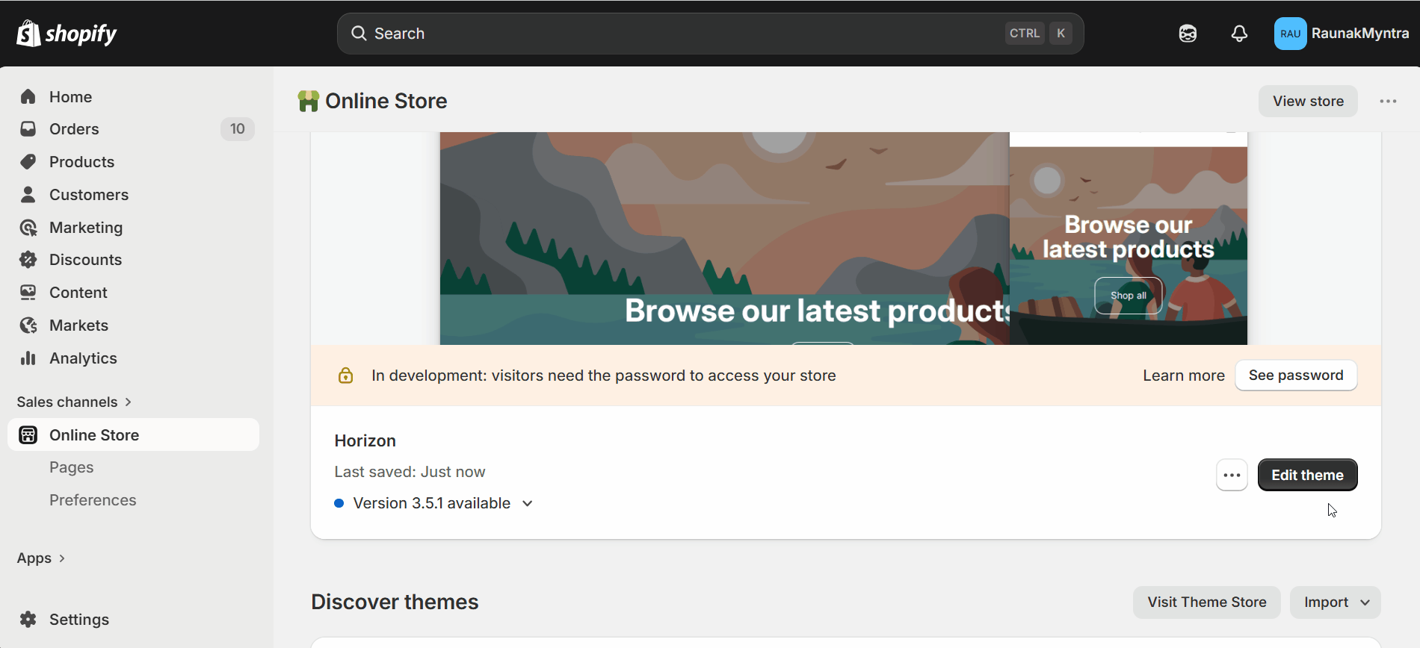Click the Learn more link
Screen dimensions: 1420x648
tap(1183, 376)
